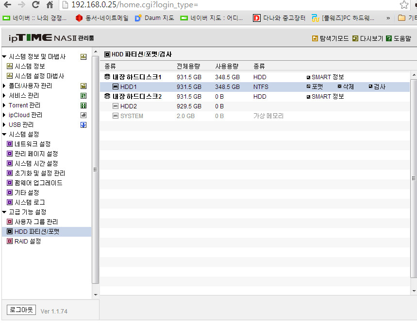Screen dimensions: 417x330
Task: Select the HDD1 partition row
Action: click(254, 87)
